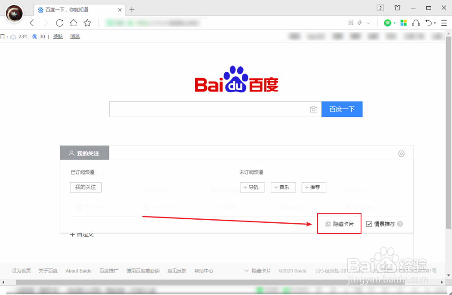Expand the translate extension dropdown arrow
452x295 pixels.
[394, 23]
